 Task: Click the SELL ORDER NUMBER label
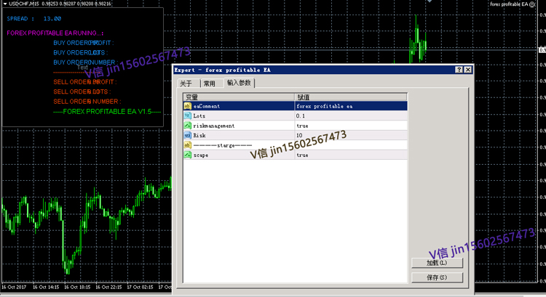pyautogui.click(x=87, y=102)
